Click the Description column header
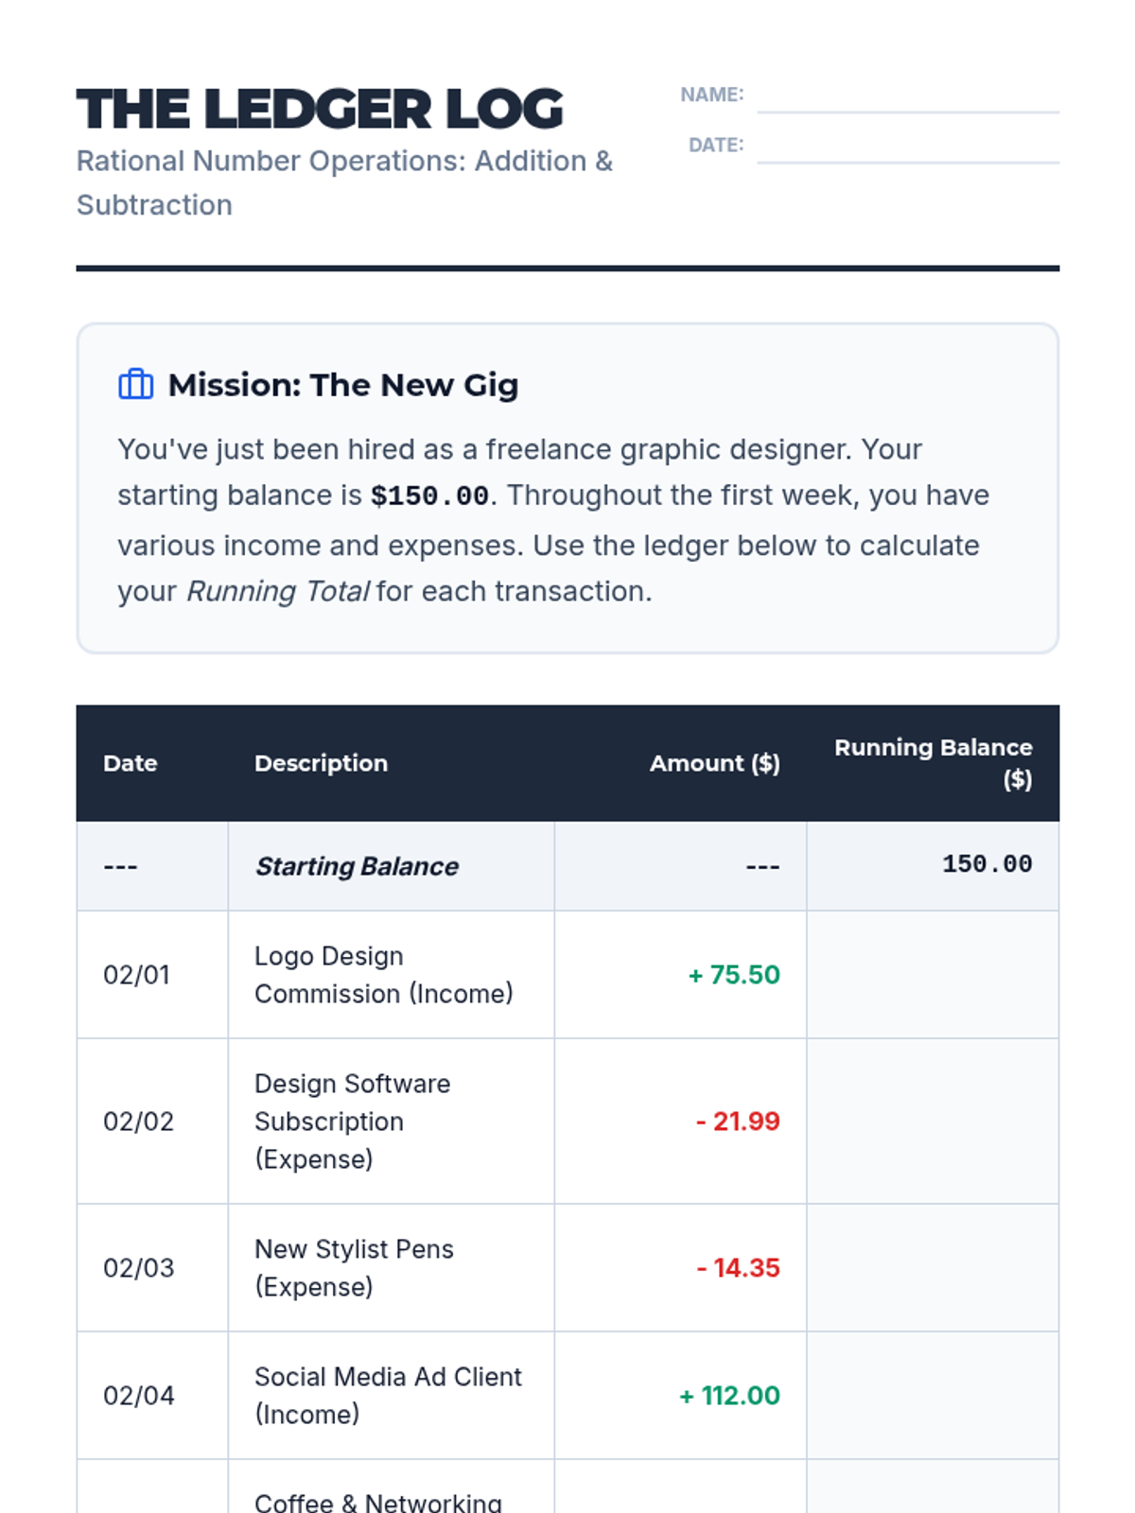This screenshot has width=1135, height=1513. [321, 763]
